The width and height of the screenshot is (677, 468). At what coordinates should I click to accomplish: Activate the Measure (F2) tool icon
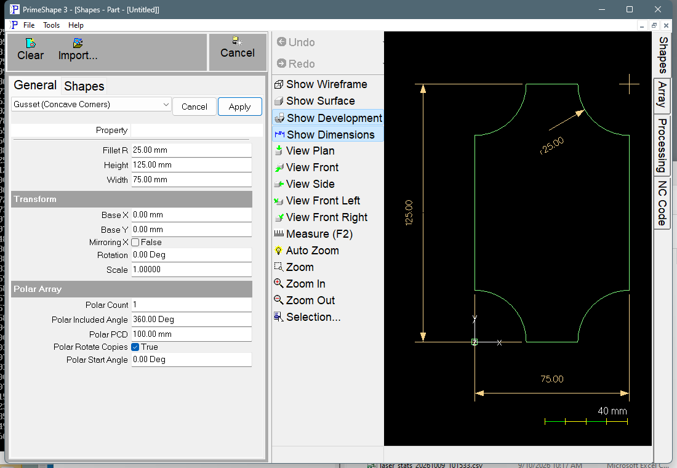[279, 234]
